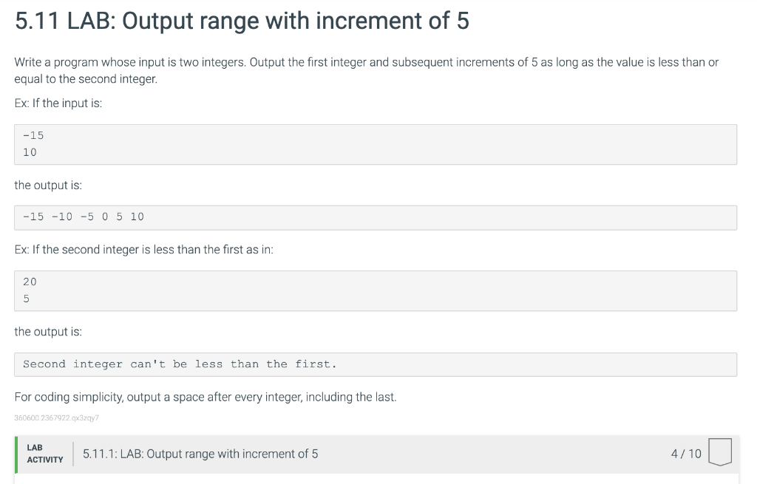The height and width of the screenshot is (484, 757).
Task: Click the first example input box's -15 line
Action: [33, 135]
